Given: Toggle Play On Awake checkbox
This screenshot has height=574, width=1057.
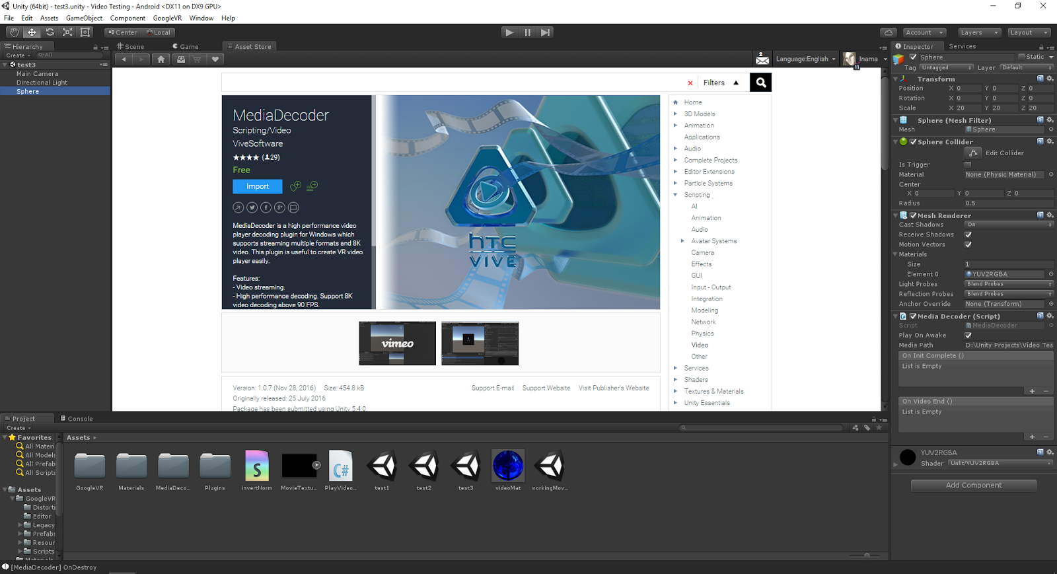Looking at the screenshot, I should coord(968,336).
